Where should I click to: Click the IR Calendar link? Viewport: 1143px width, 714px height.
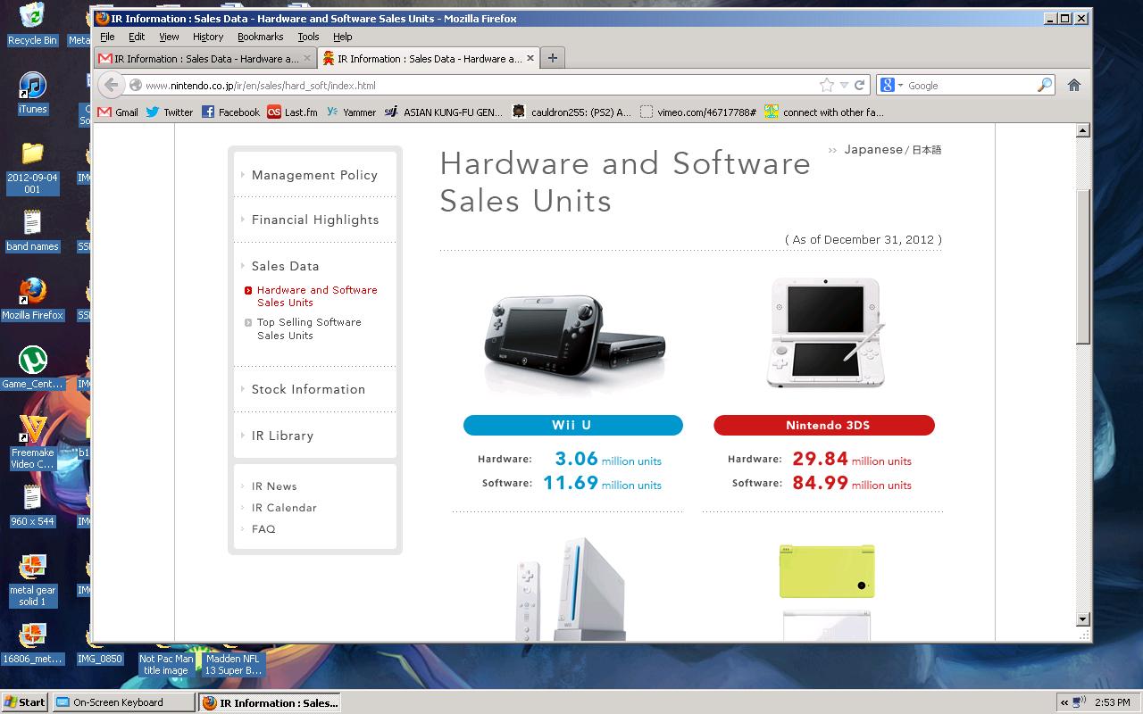click(284, 508)
